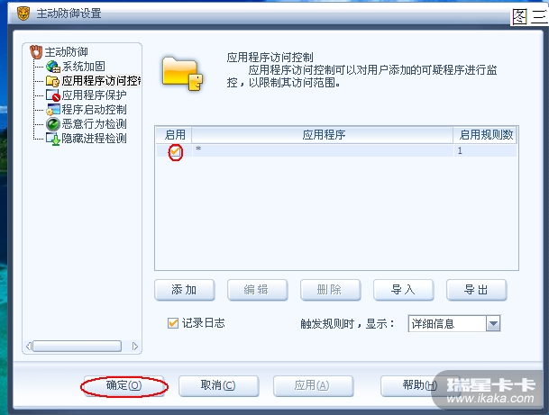
Task: Click the tiger shield icon in title bar
Action: pyautogui.click(x=23, y=14)
